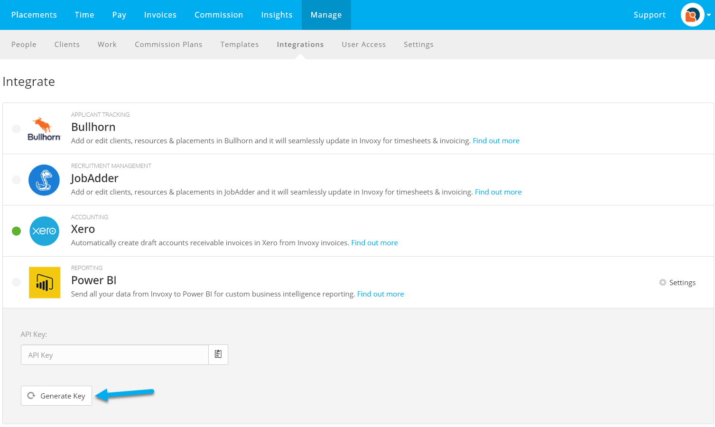
Task: Click the JobAdder integration title
Action: coord(95,178)
